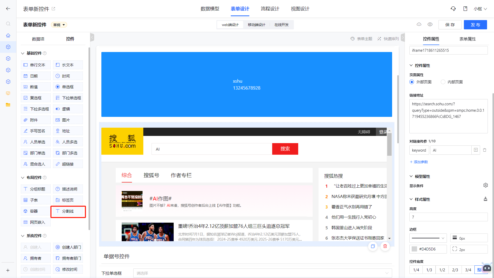Add the 分割线 divider control
Screen dimensions: 494x278
point(68,211)
